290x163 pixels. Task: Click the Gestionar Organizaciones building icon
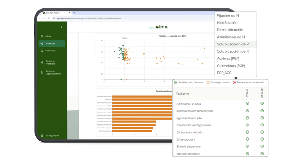(42, 72)
